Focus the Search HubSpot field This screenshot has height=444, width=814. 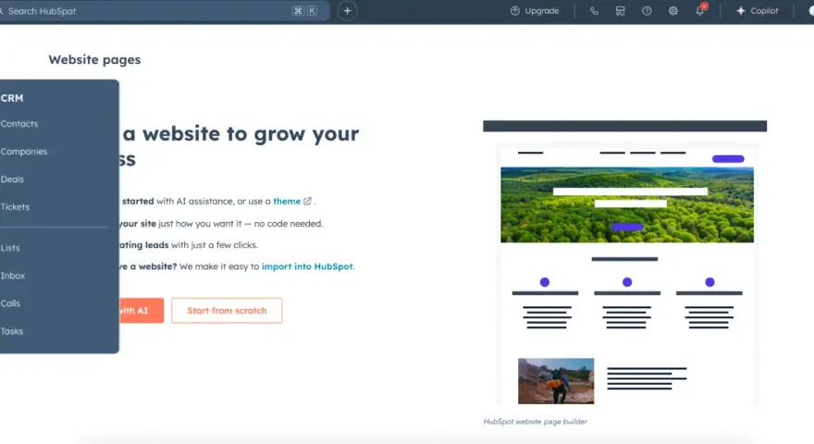click(164, 11)
